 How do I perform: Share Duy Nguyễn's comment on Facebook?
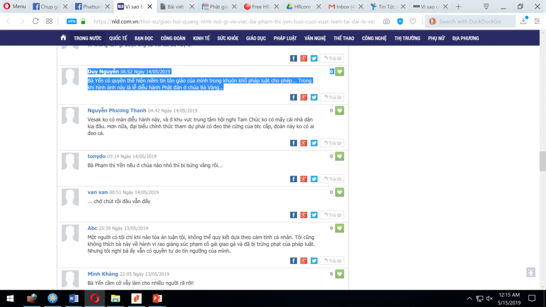click(x=293, y=97)
